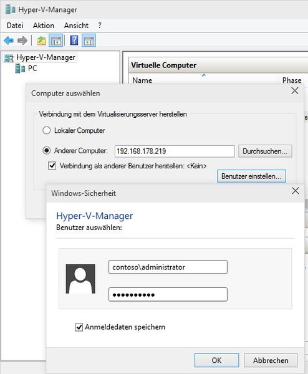Viewport: 308px width, 374px height.
Task: Click the forward arrow toolbar icon
Action: tap(22, 41)
